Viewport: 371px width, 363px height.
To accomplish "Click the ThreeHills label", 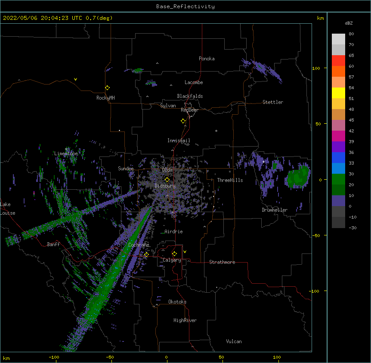I will (x=230, y=180).
